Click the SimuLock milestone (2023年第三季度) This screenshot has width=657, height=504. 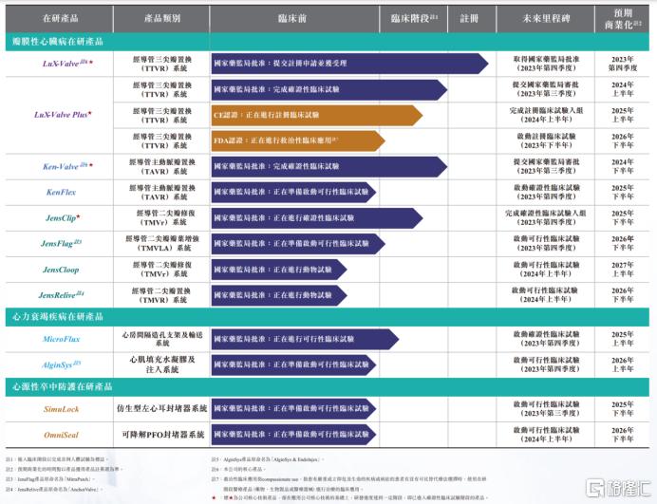click(550, 414)
